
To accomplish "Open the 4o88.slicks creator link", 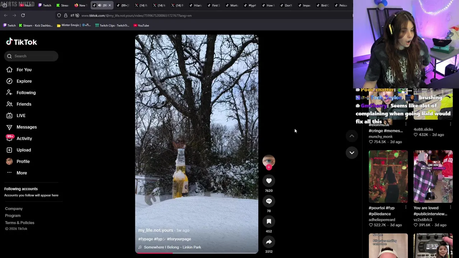I will [423, 129].
